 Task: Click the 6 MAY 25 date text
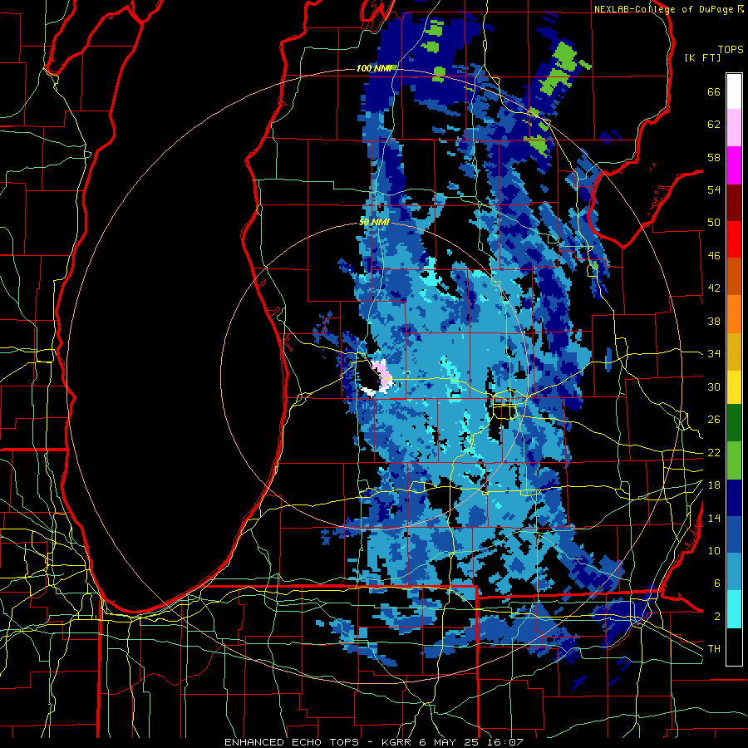(449, 742)
